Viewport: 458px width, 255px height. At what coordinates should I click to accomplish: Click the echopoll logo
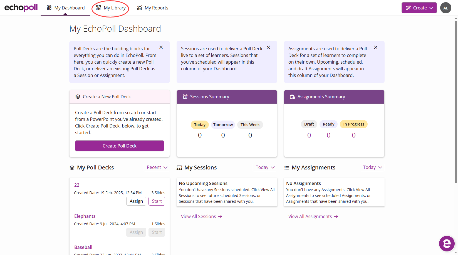point(21,7)
